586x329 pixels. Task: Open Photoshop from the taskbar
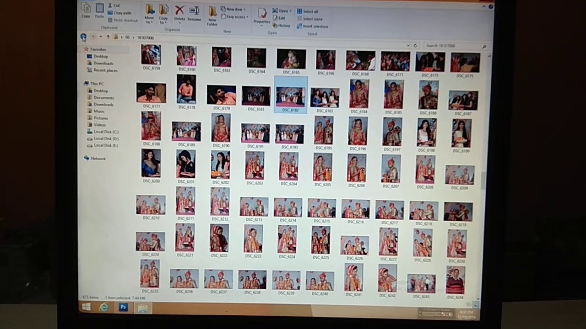123,308
